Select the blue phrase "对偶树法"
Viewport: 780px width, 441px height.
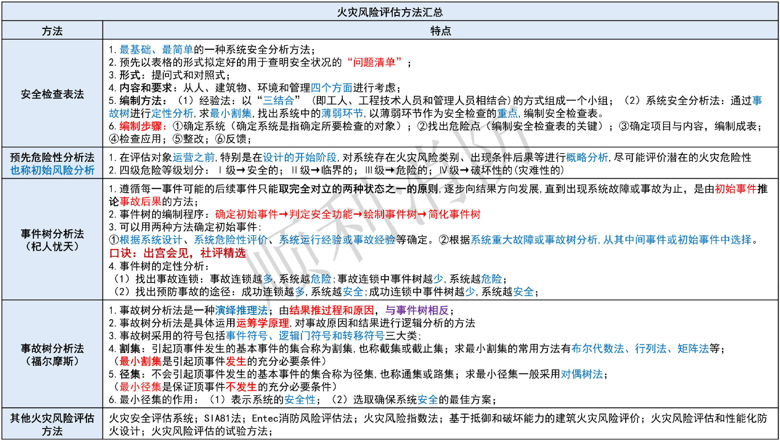582,374
